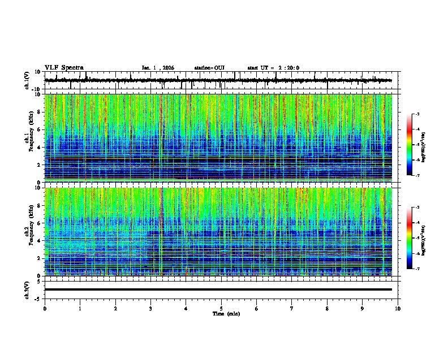Click time axis tick label "9"
The height and width of the screenshot is (346, 448).
point(362,309)
